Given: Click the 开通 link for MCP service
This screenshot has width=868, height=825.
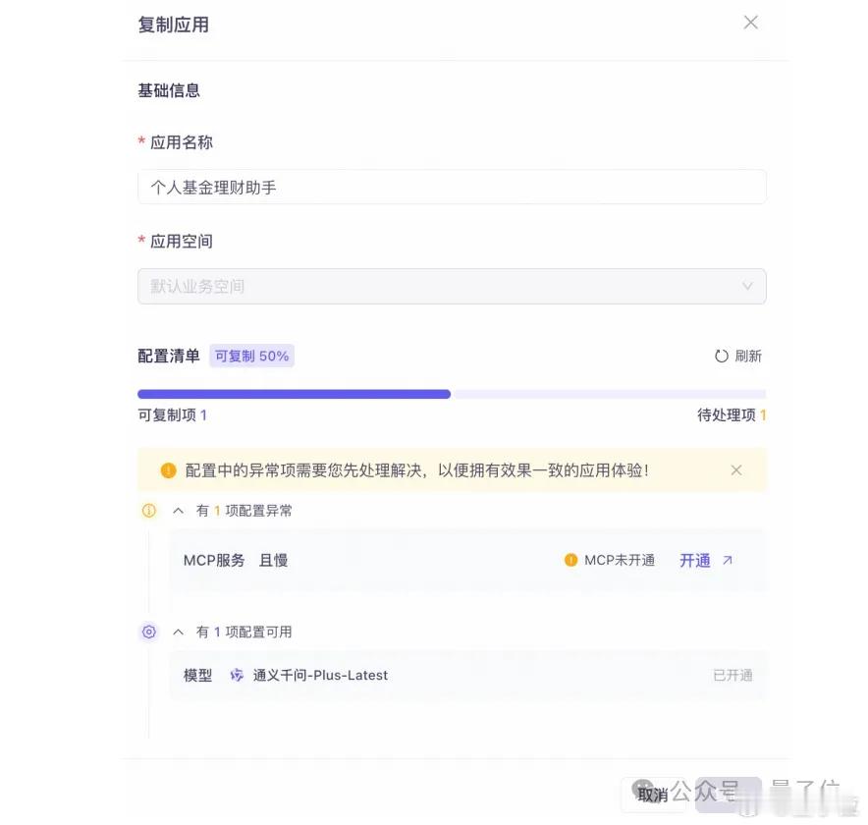Looking at the screenshot, I should coord(695,561).
